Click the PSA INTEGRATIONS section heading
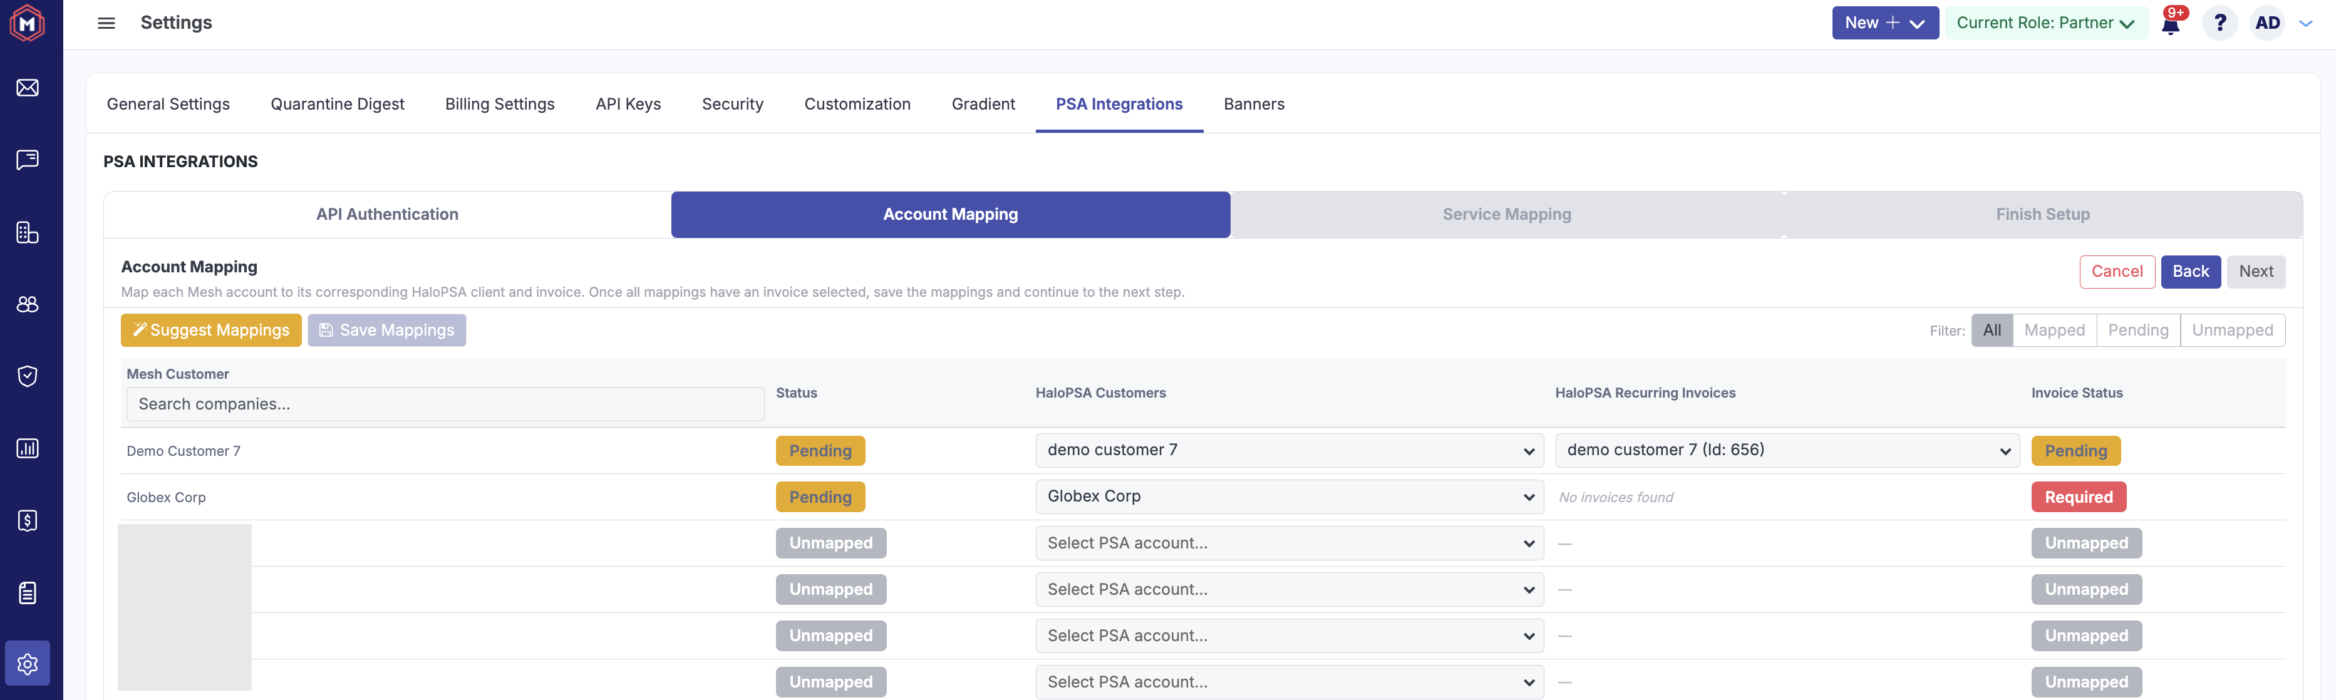 (x=180, y=162)
